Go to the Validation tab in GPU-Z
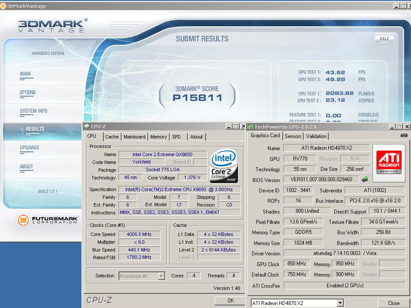 tap(316, 136)
